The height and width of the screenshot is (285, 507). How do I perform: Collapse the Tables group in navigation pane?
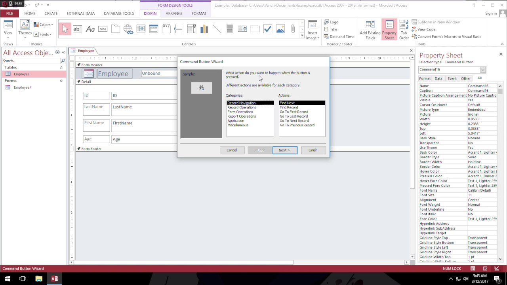click(x=61, y=68)
